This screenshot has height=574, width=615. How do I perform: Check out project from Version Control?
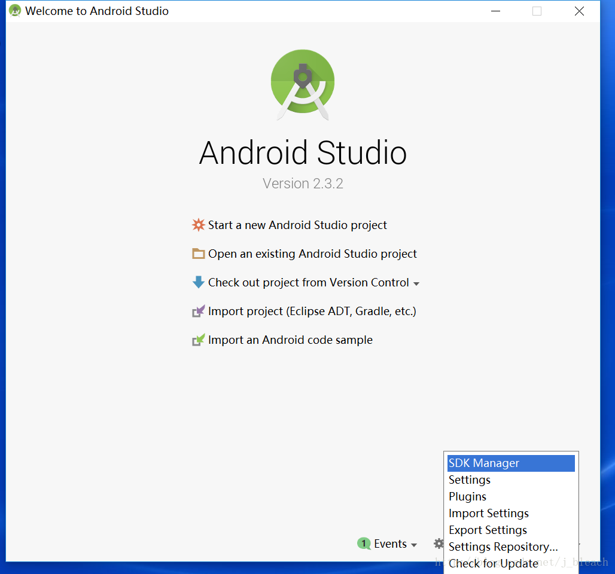click(x=308, y=282)
